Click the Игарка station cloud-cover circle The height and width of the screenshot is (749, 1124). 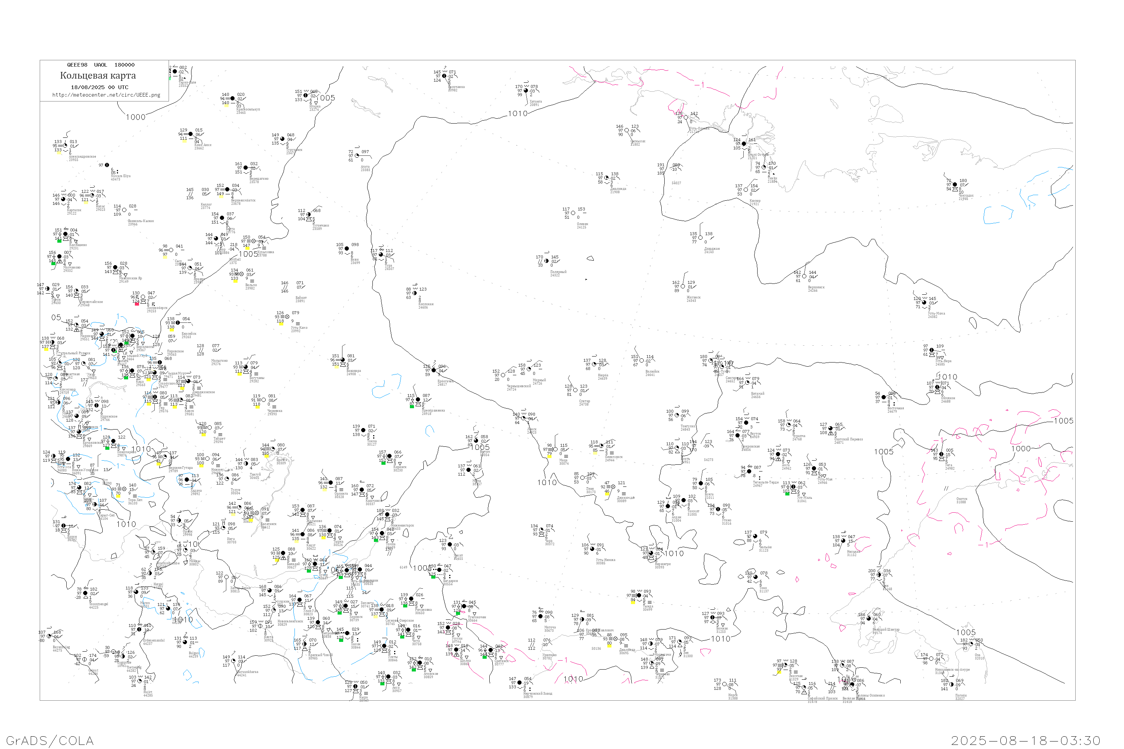[x=306, y=95]
